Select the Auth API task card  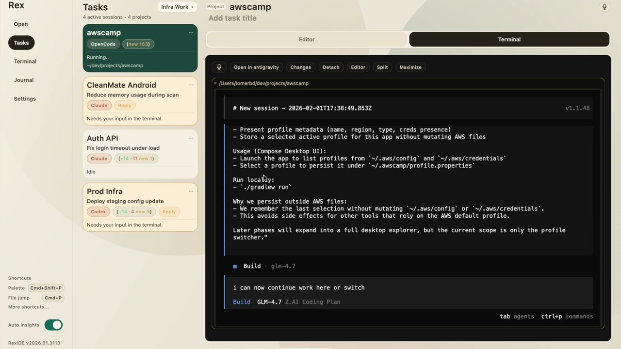click(x=140, y=154)
